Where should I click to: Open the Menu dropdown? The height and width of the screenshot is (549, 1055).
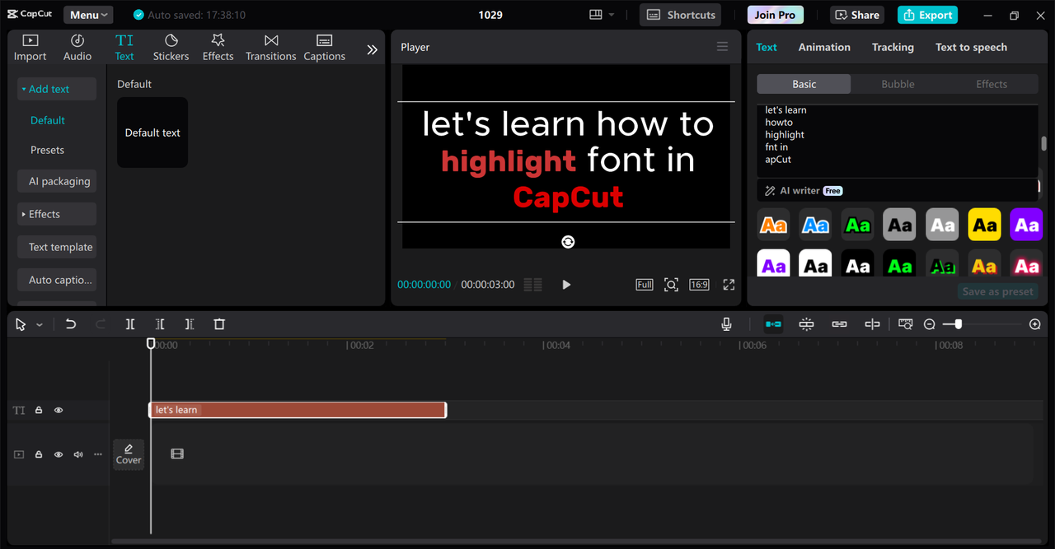[x=88, y=15]
